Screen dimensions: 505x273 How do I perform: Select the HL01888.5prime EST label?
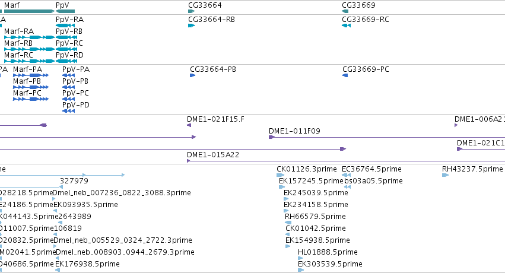[328, 252]
